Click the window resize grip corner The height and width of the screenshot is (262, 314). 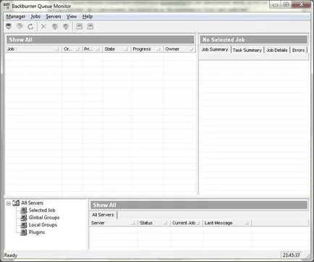click(307, 255)
